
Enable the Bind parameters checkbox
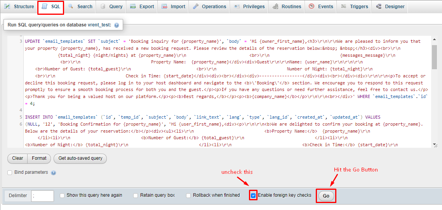pos(10,172)
